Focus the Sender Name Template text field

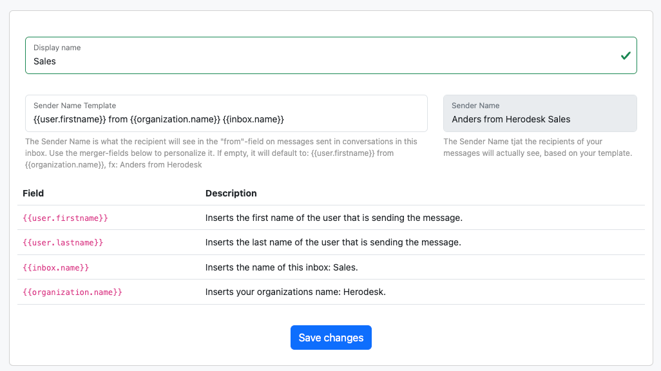pyautogui.click(x=225, y=119)
